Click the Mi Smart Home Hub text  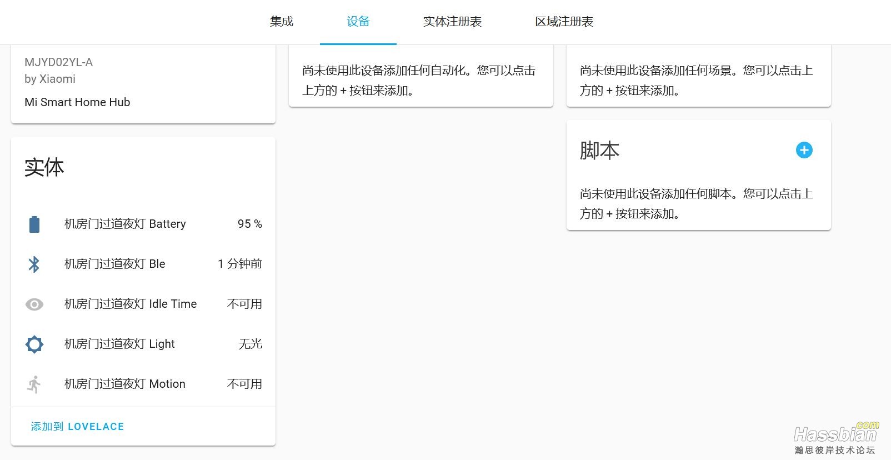tap(77, 102)
